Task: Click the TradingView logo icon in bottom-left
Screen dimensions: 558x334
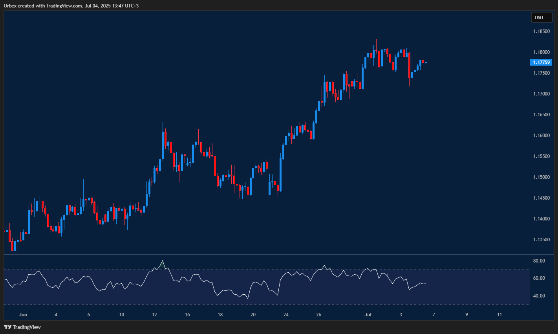Action: pos(7,327)
